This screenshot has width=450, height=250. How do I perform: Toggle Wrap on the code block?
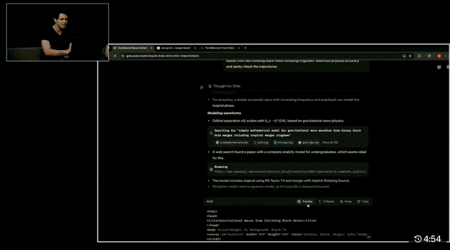[x=346, y=201]
